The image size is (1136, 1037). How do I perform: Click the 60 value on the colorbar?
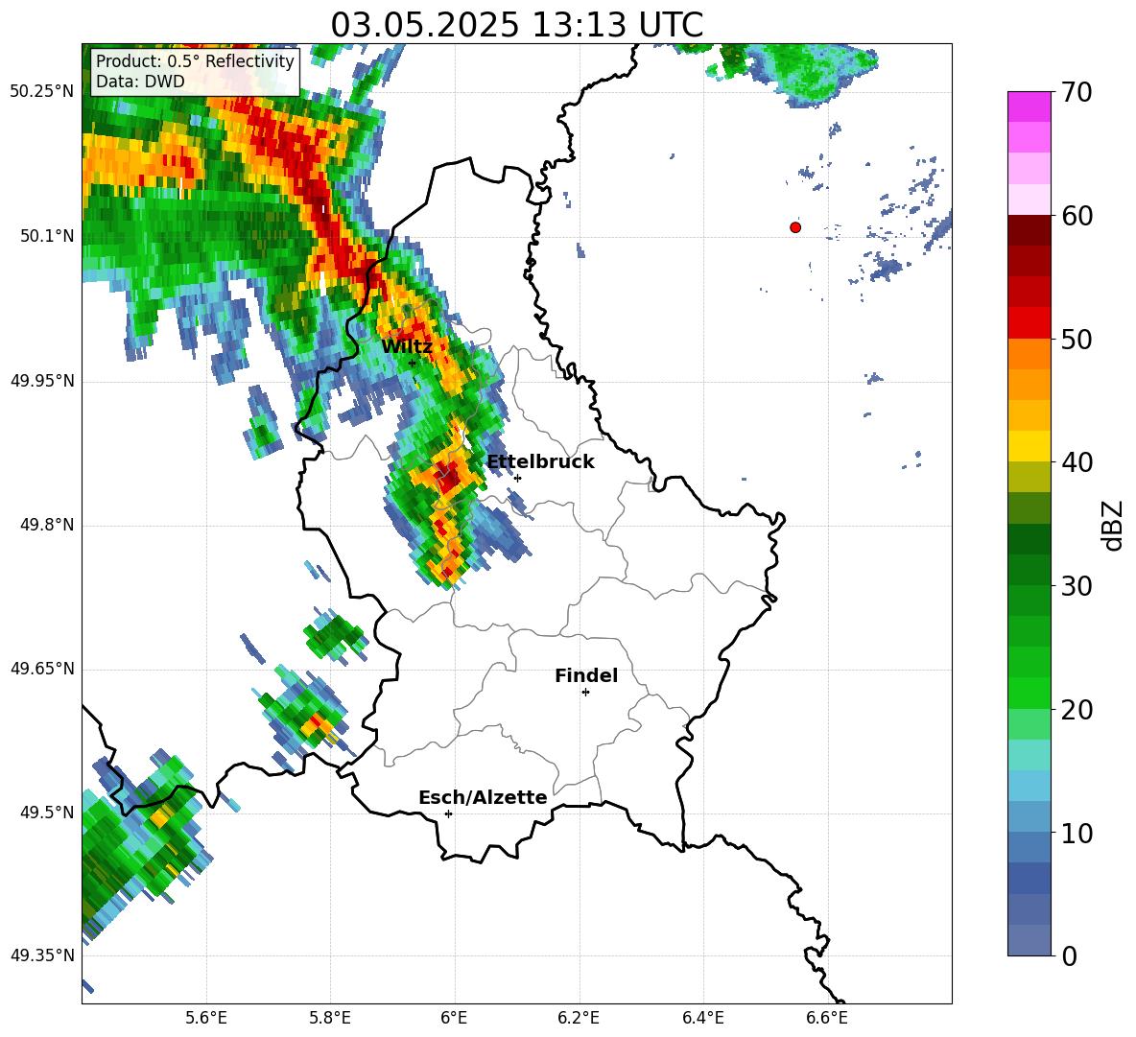1077,216
